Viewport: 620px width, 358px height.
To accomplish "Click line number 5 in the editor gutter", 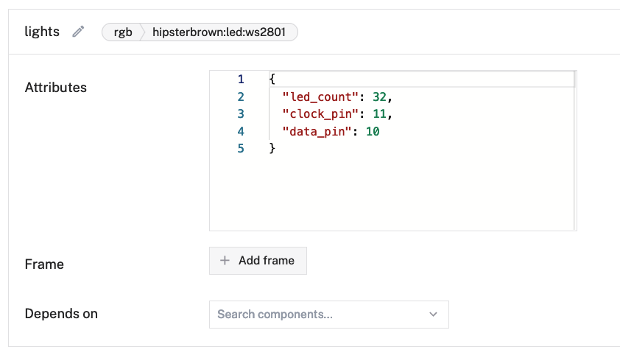I will coord(241,150).
